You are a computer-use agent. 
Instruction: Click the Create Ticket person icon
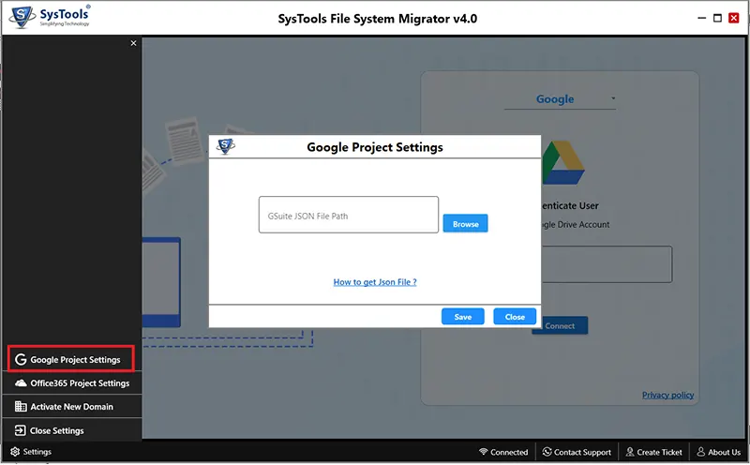tap(630, 452)
